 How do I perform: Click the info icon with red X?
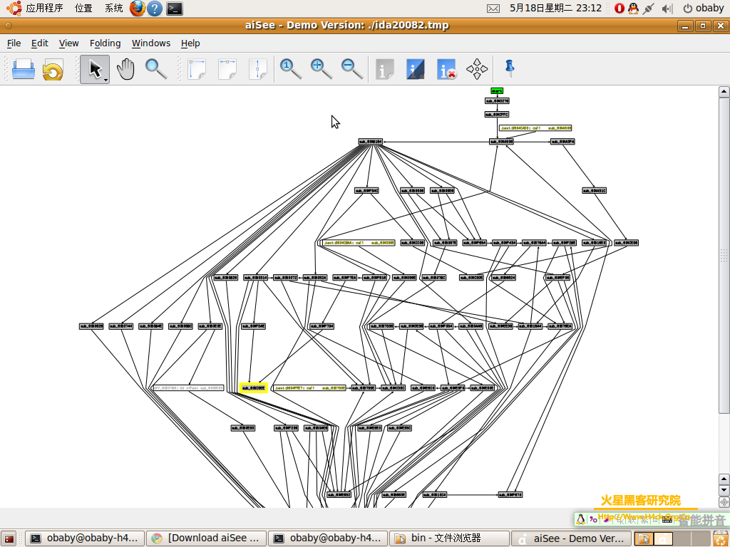coord(447,69)
